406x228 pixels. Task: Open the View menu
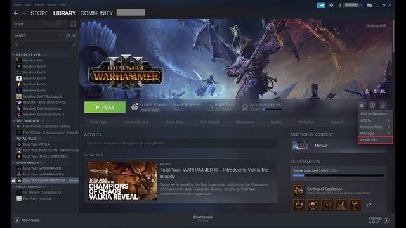coord(28,4)
